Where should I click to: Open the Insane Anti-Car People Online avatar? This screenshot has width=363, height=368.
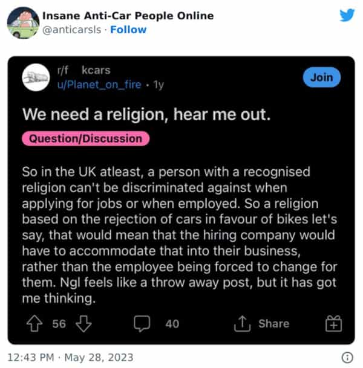[x=23, y=23]
